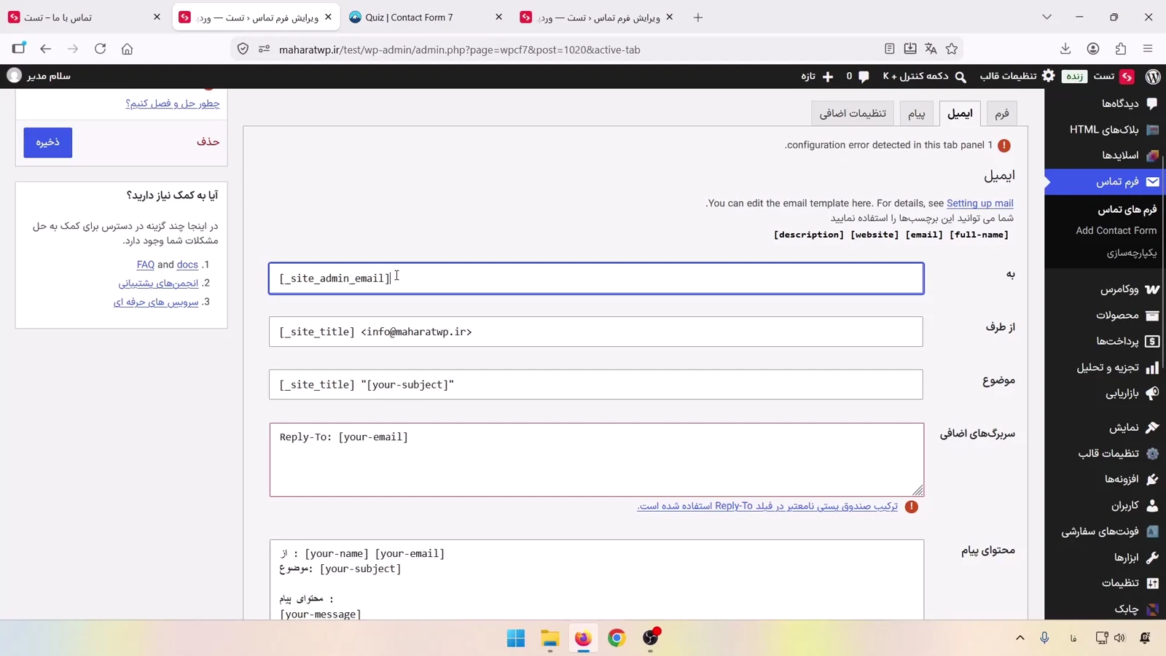Open the docs help link

point(187,265)
